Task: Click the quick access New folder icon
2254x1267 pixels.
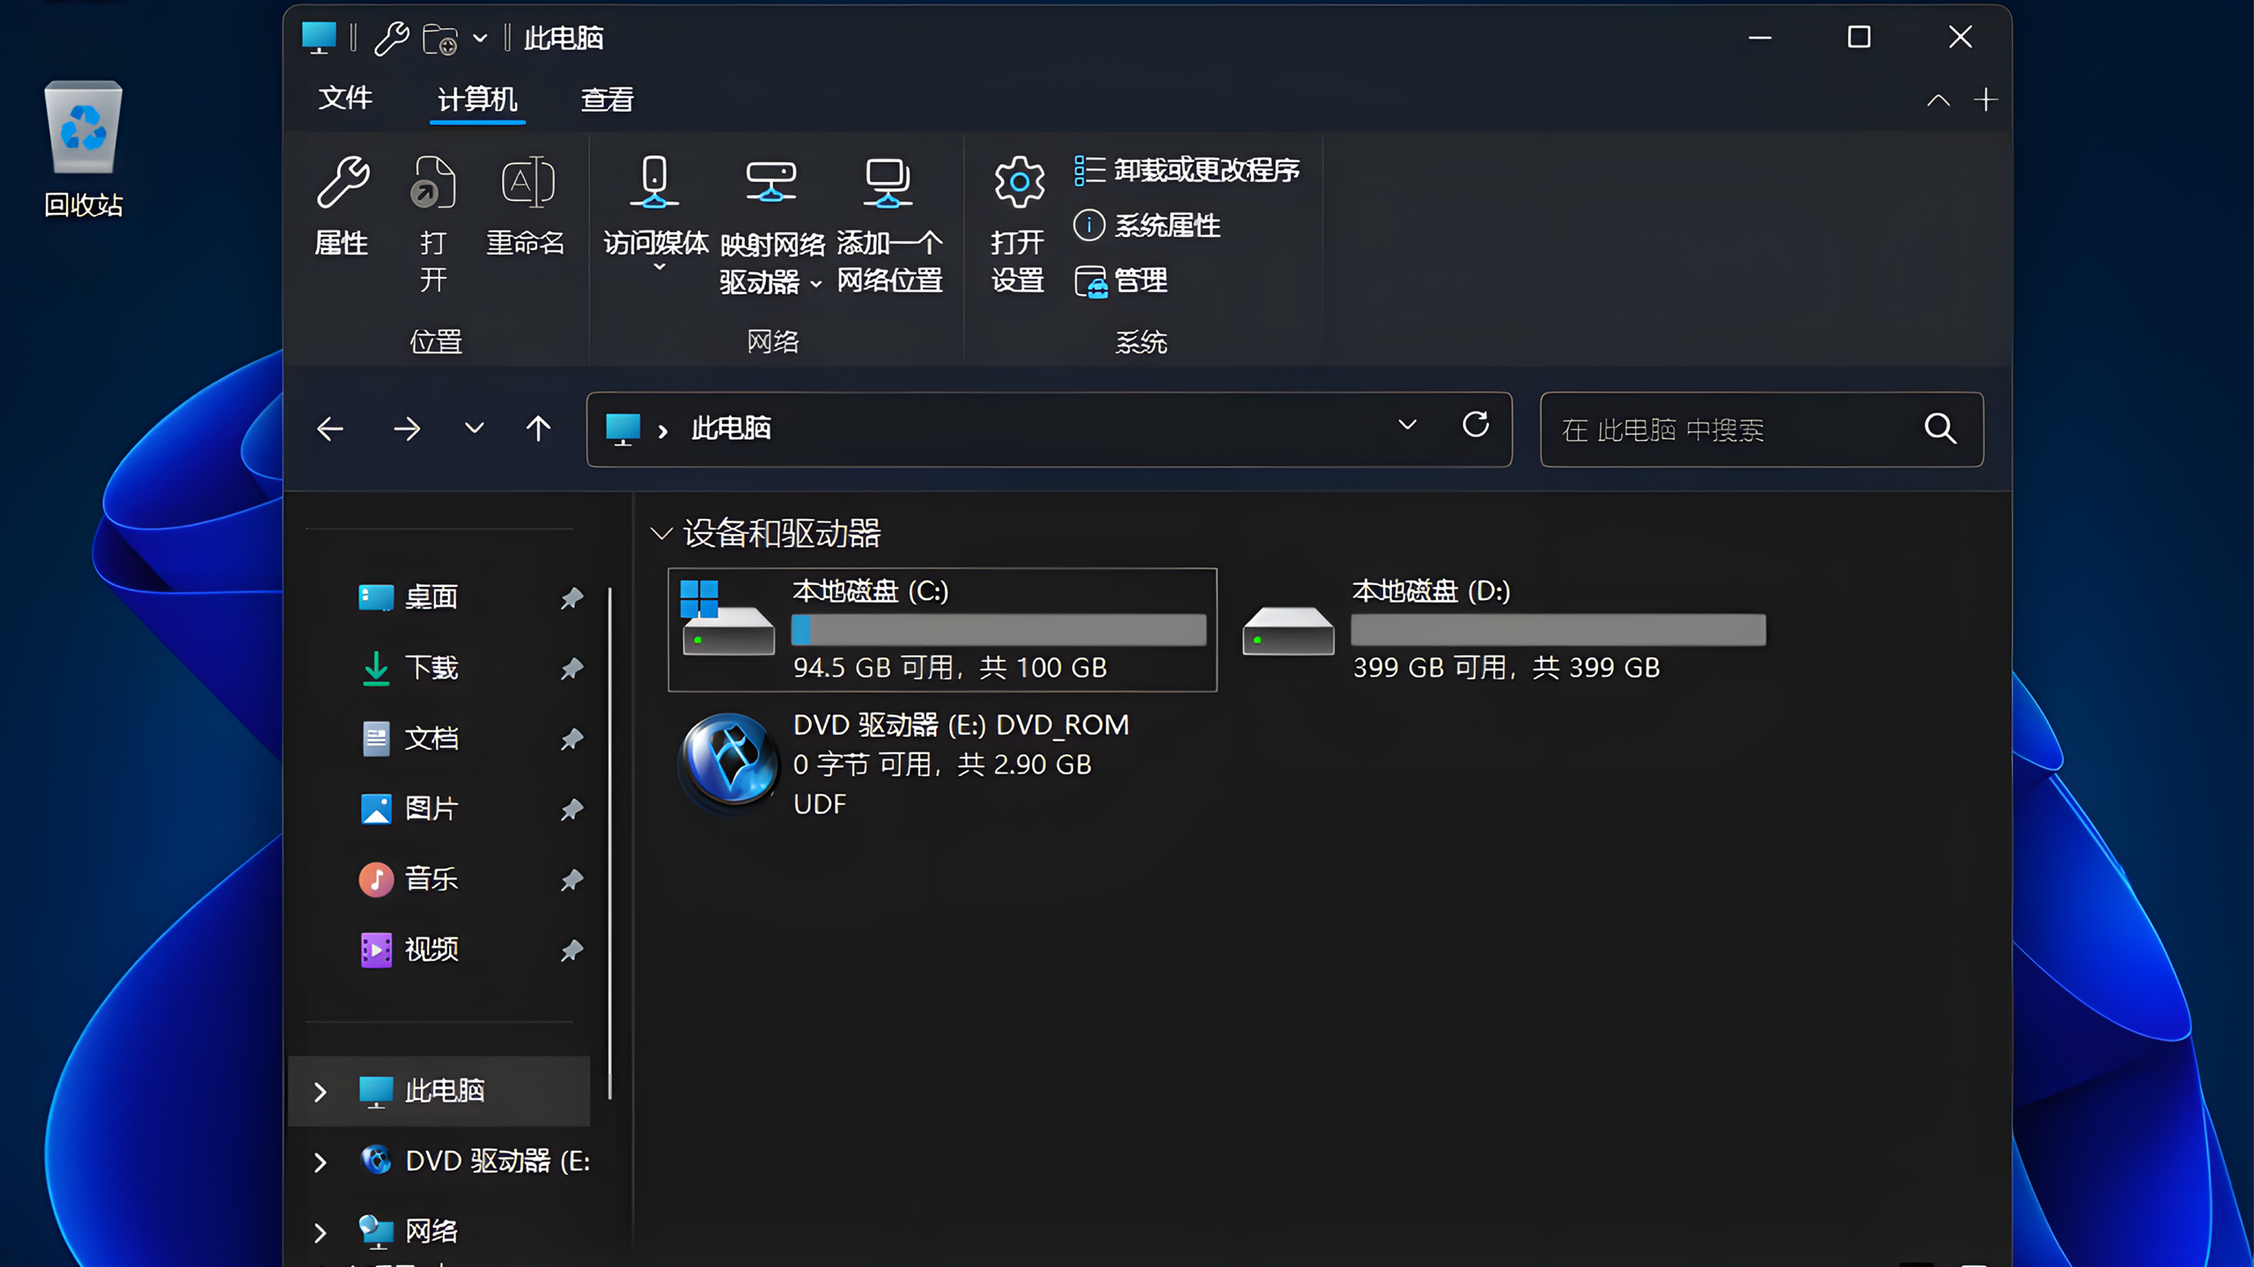Action: click(x=440, y=39)
